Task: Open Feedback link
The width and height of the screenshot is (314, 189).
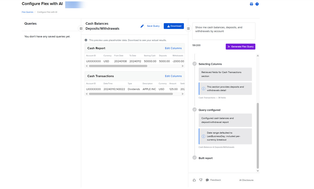Action: pyautogui.click(x=213, y=180)
